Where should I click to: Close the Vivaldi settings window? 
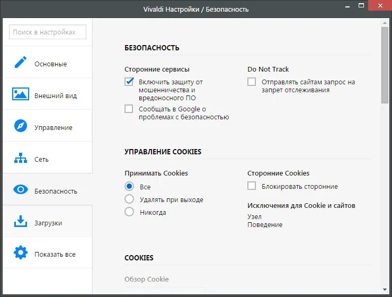[x=380, y=5]
